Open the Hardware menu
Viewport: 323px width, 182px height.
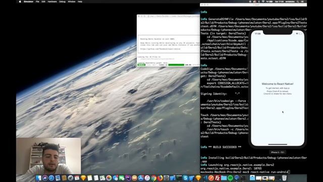52,2
